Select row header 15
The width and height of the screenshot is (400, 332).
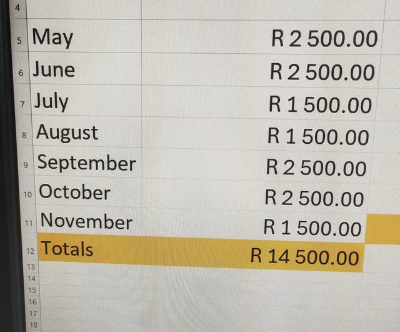[x=32, y=290]
